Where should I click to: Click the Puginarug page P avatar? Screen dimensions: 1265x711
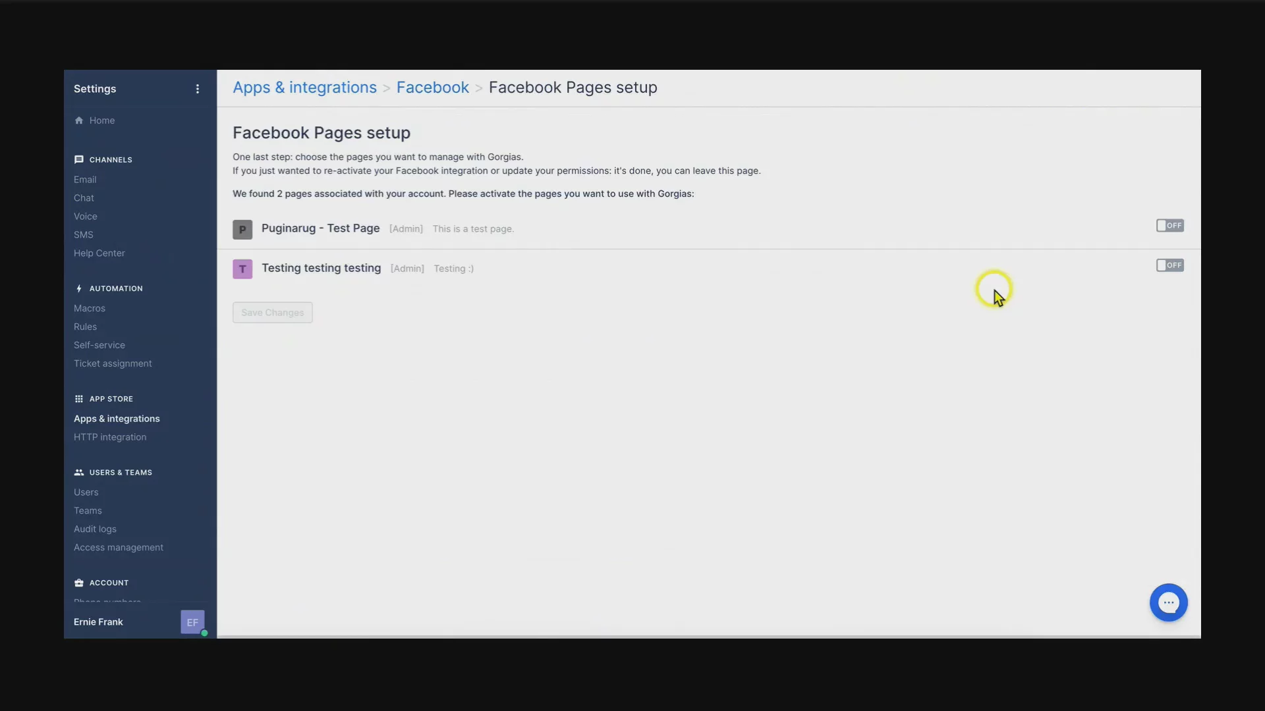coord(242,230)
